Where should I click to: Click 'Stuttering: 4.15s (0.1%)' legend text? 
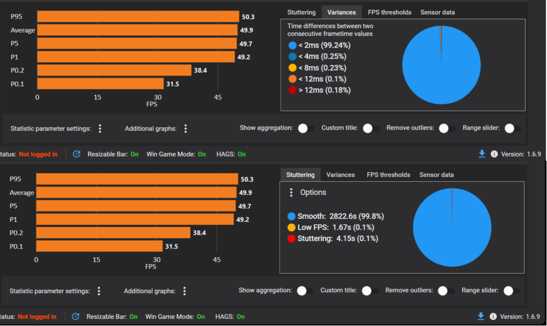click(338, 239)
